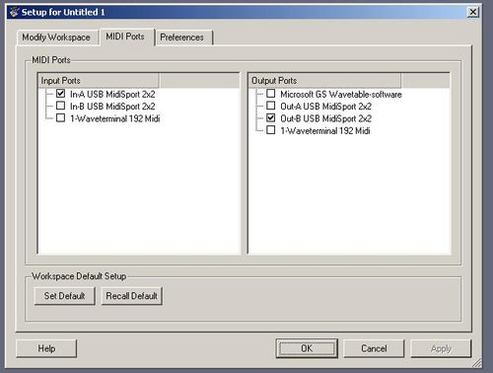
Task: Click the grayed Apply button
Action: coord(441,348)
